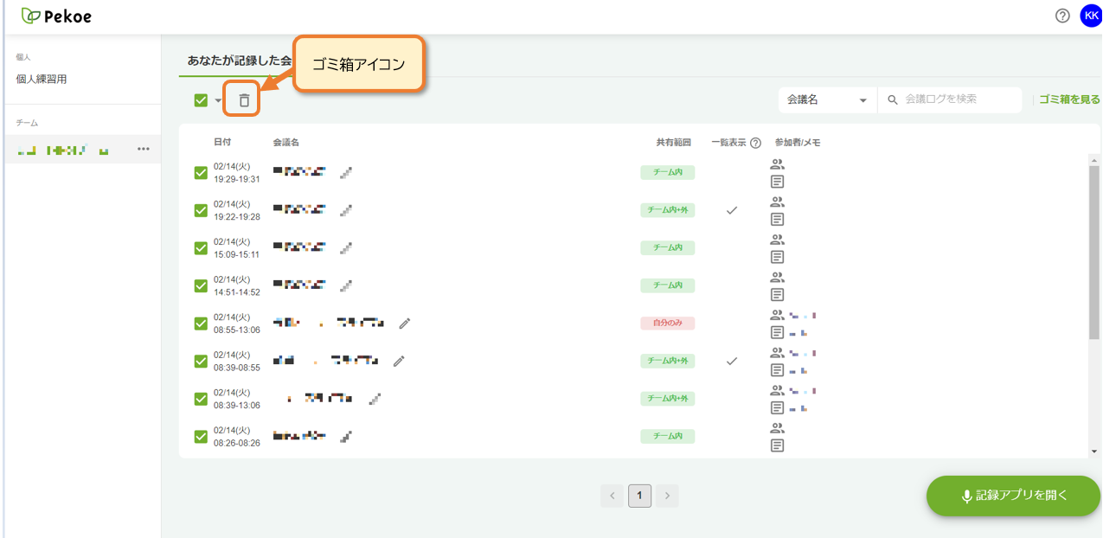Screen dimensions: 1103x538
Task: Click the pencil edit icon for the 08:39-08:55 meeting
Action: click(x=399, y=361)
